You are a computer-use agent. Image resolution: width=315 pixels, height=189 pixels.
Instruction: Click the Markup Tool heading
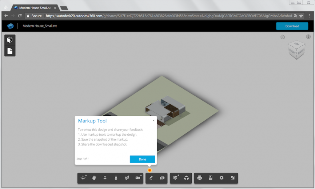[x=92, y=121]
